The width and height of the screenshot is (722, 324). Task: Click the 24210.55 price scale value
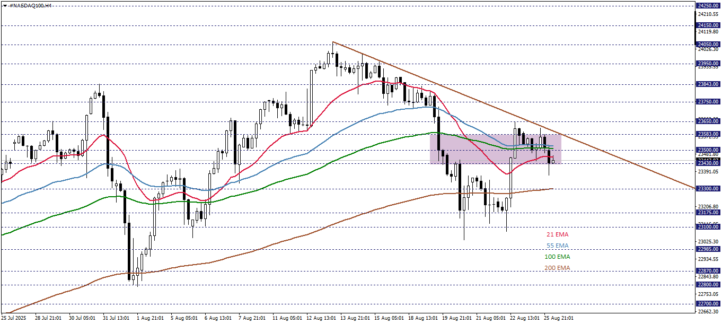pyautogui.click(x=709, y=14)
